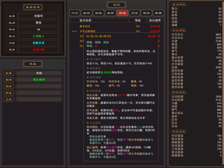Viewport: 224px width, 168px height.
Task: Click the 外功防御 stat row
Action: click(x=197, y=97)
